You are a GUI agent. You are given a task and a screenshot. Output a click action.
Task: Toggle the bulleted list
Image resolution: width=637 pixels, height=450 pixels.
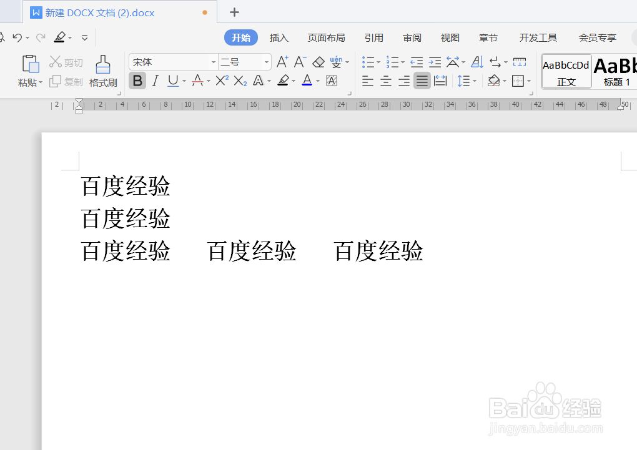tap(368, 62)
